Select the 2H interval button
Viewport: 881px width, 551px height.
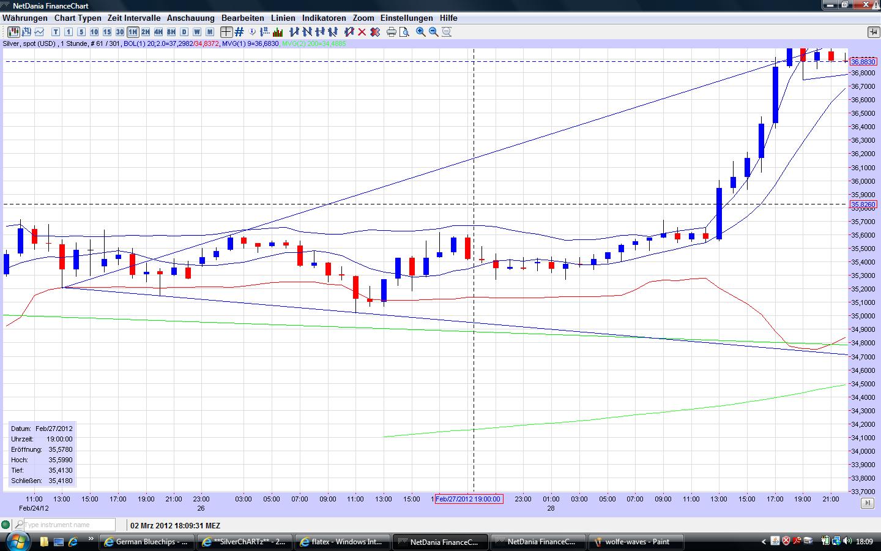(146, 32)
